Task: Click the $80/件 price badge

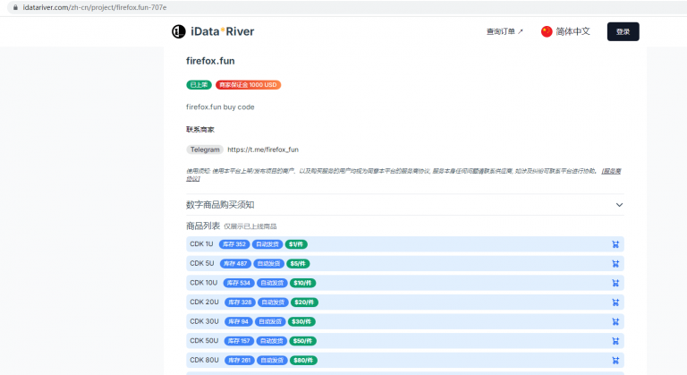Action: point(303,360)
